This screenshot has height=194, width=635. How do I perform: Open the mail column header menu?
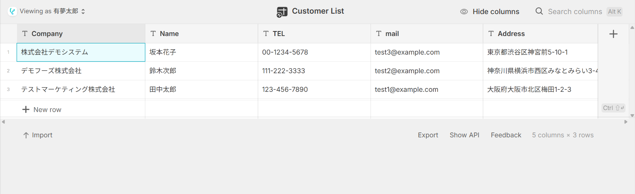[x=426, y=34]
